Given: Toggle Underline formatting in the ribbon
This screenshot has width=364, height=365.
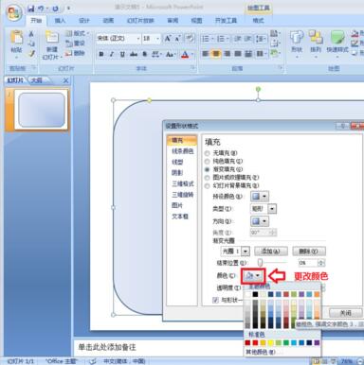Looking at the screenshot, I should [x=122, y=54].
